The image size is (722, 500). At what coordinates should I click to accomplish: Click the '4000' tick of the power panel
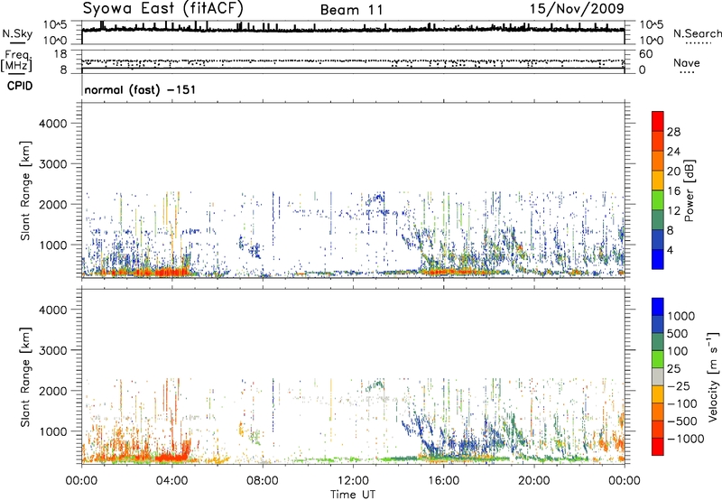pos(52,124)
